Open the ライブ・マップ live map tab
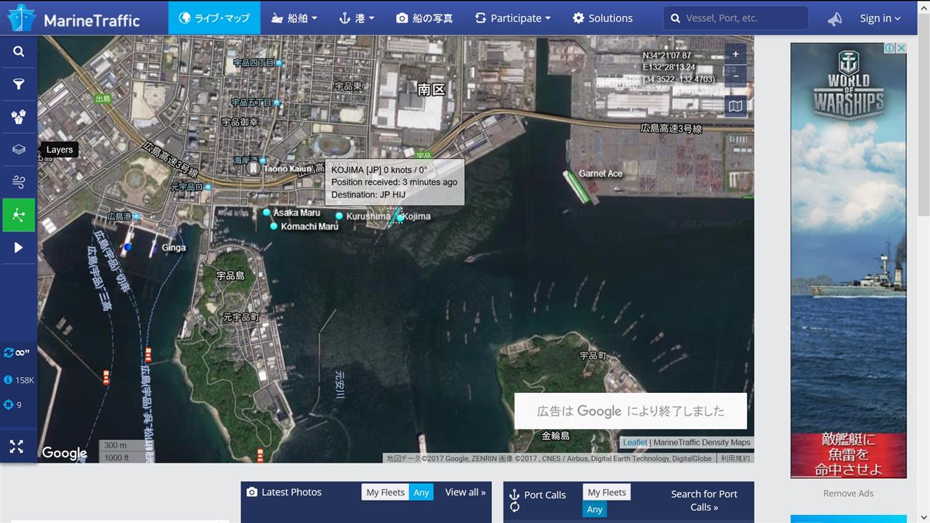 pos(214,18)
